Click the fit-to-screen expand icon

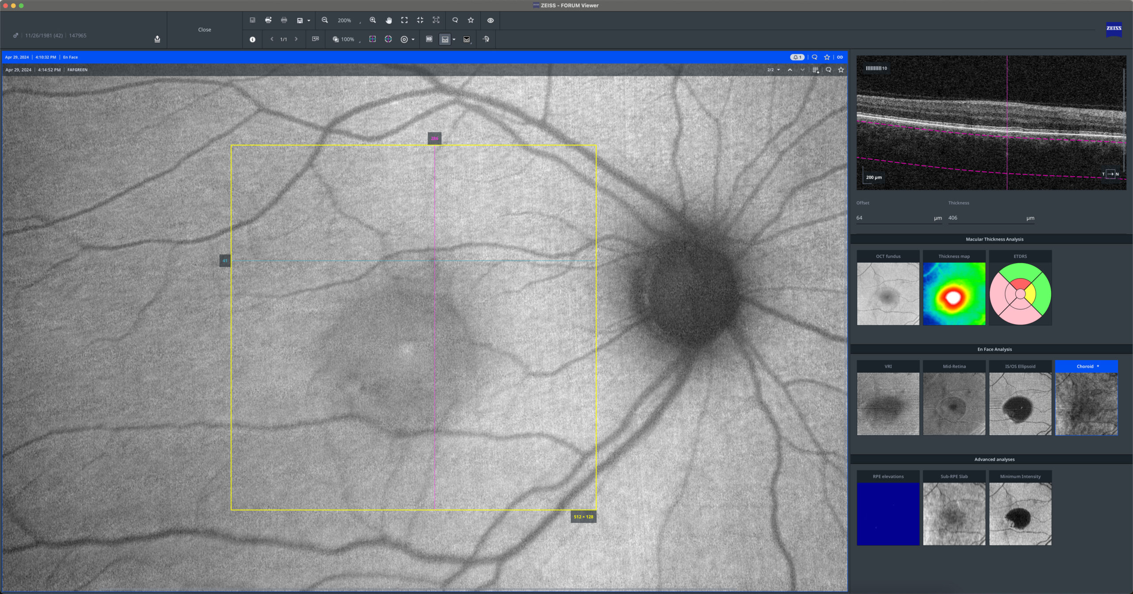point(404,20)
